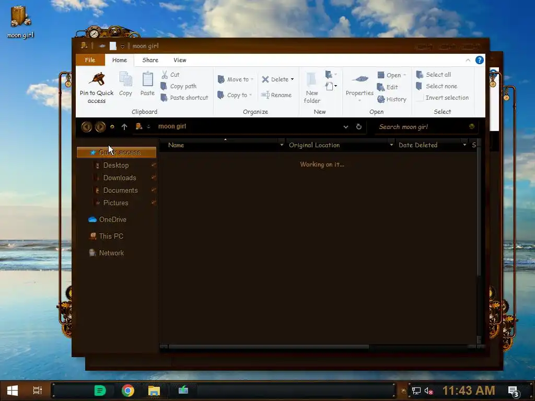Open file History
Viewport: 535px width, 401px height.
[392, 100]
